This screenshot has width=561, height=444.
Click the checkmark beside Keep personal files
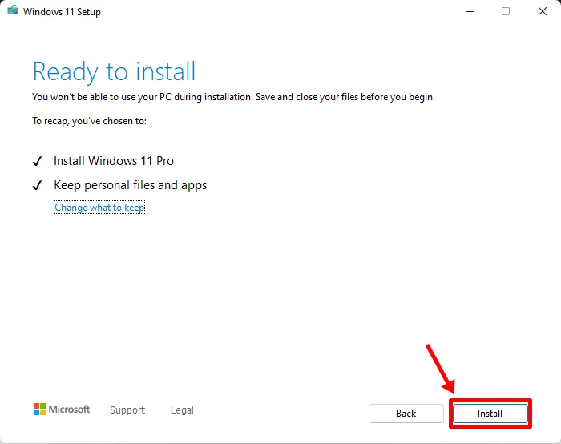coord(37,185)
